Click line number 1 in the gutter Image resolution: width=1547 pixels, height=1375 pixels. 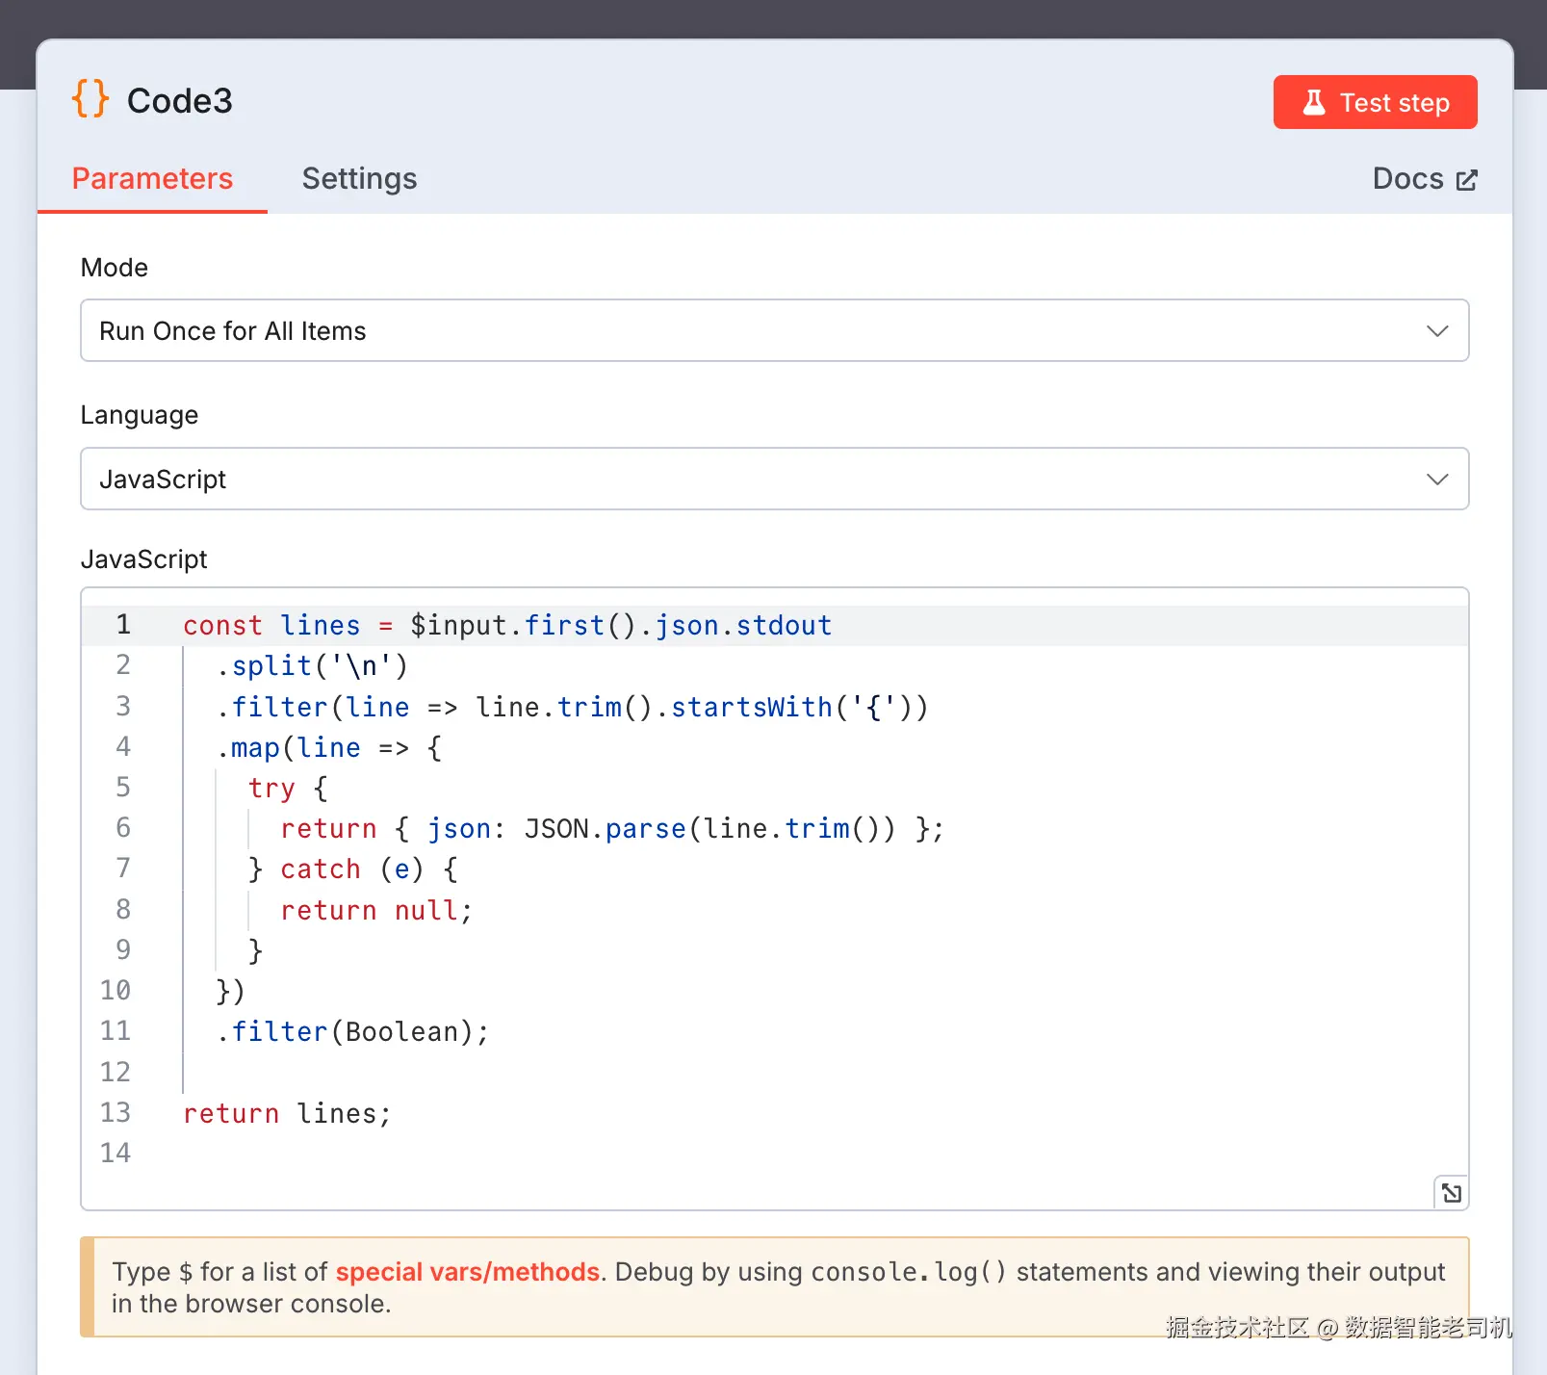coord(123,625)
